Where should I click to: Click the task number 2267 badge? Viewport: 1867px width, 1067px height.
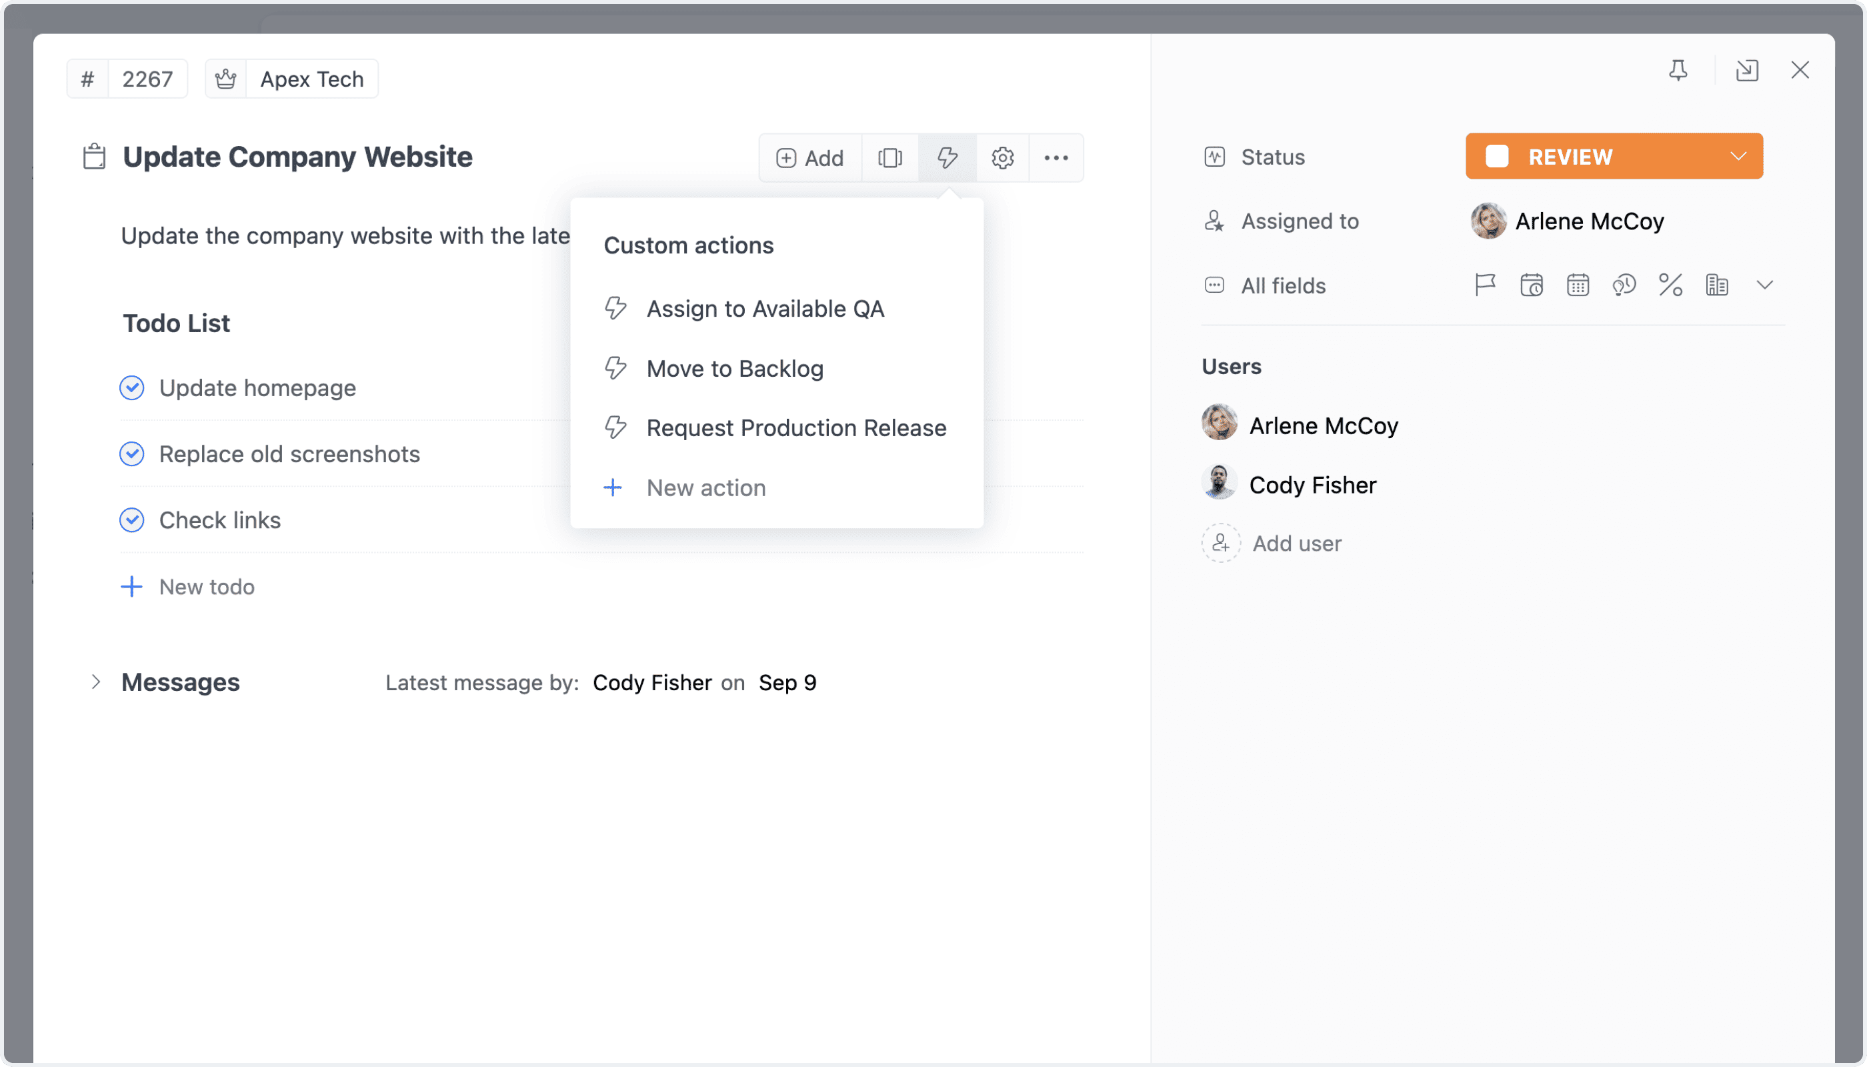pos(127,79)
